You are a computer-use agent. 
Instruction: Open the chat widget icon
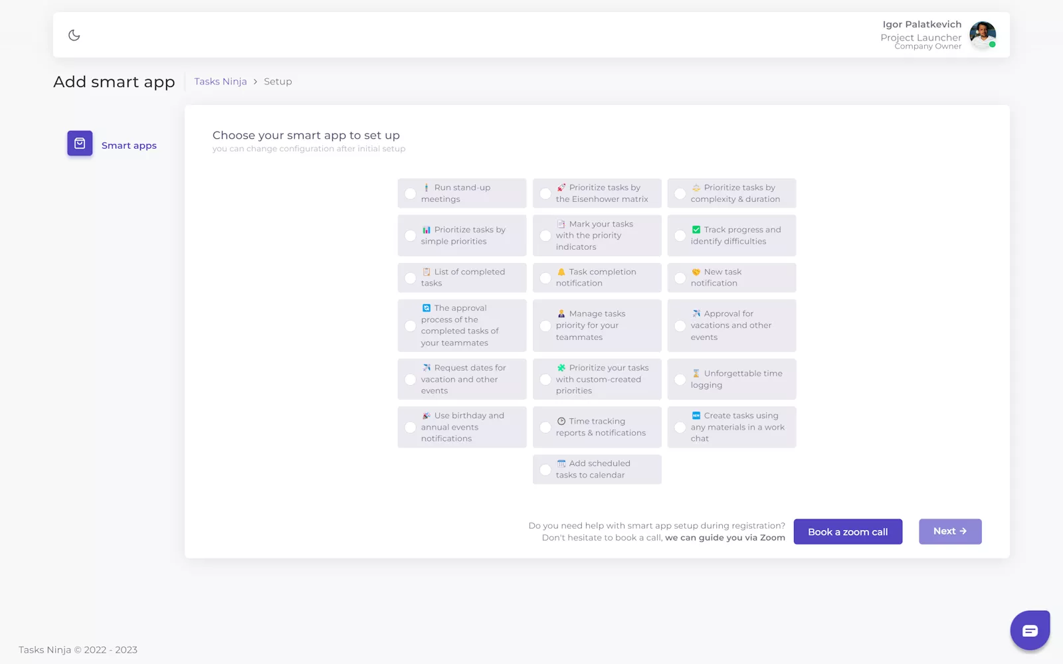pos(1030,630)
